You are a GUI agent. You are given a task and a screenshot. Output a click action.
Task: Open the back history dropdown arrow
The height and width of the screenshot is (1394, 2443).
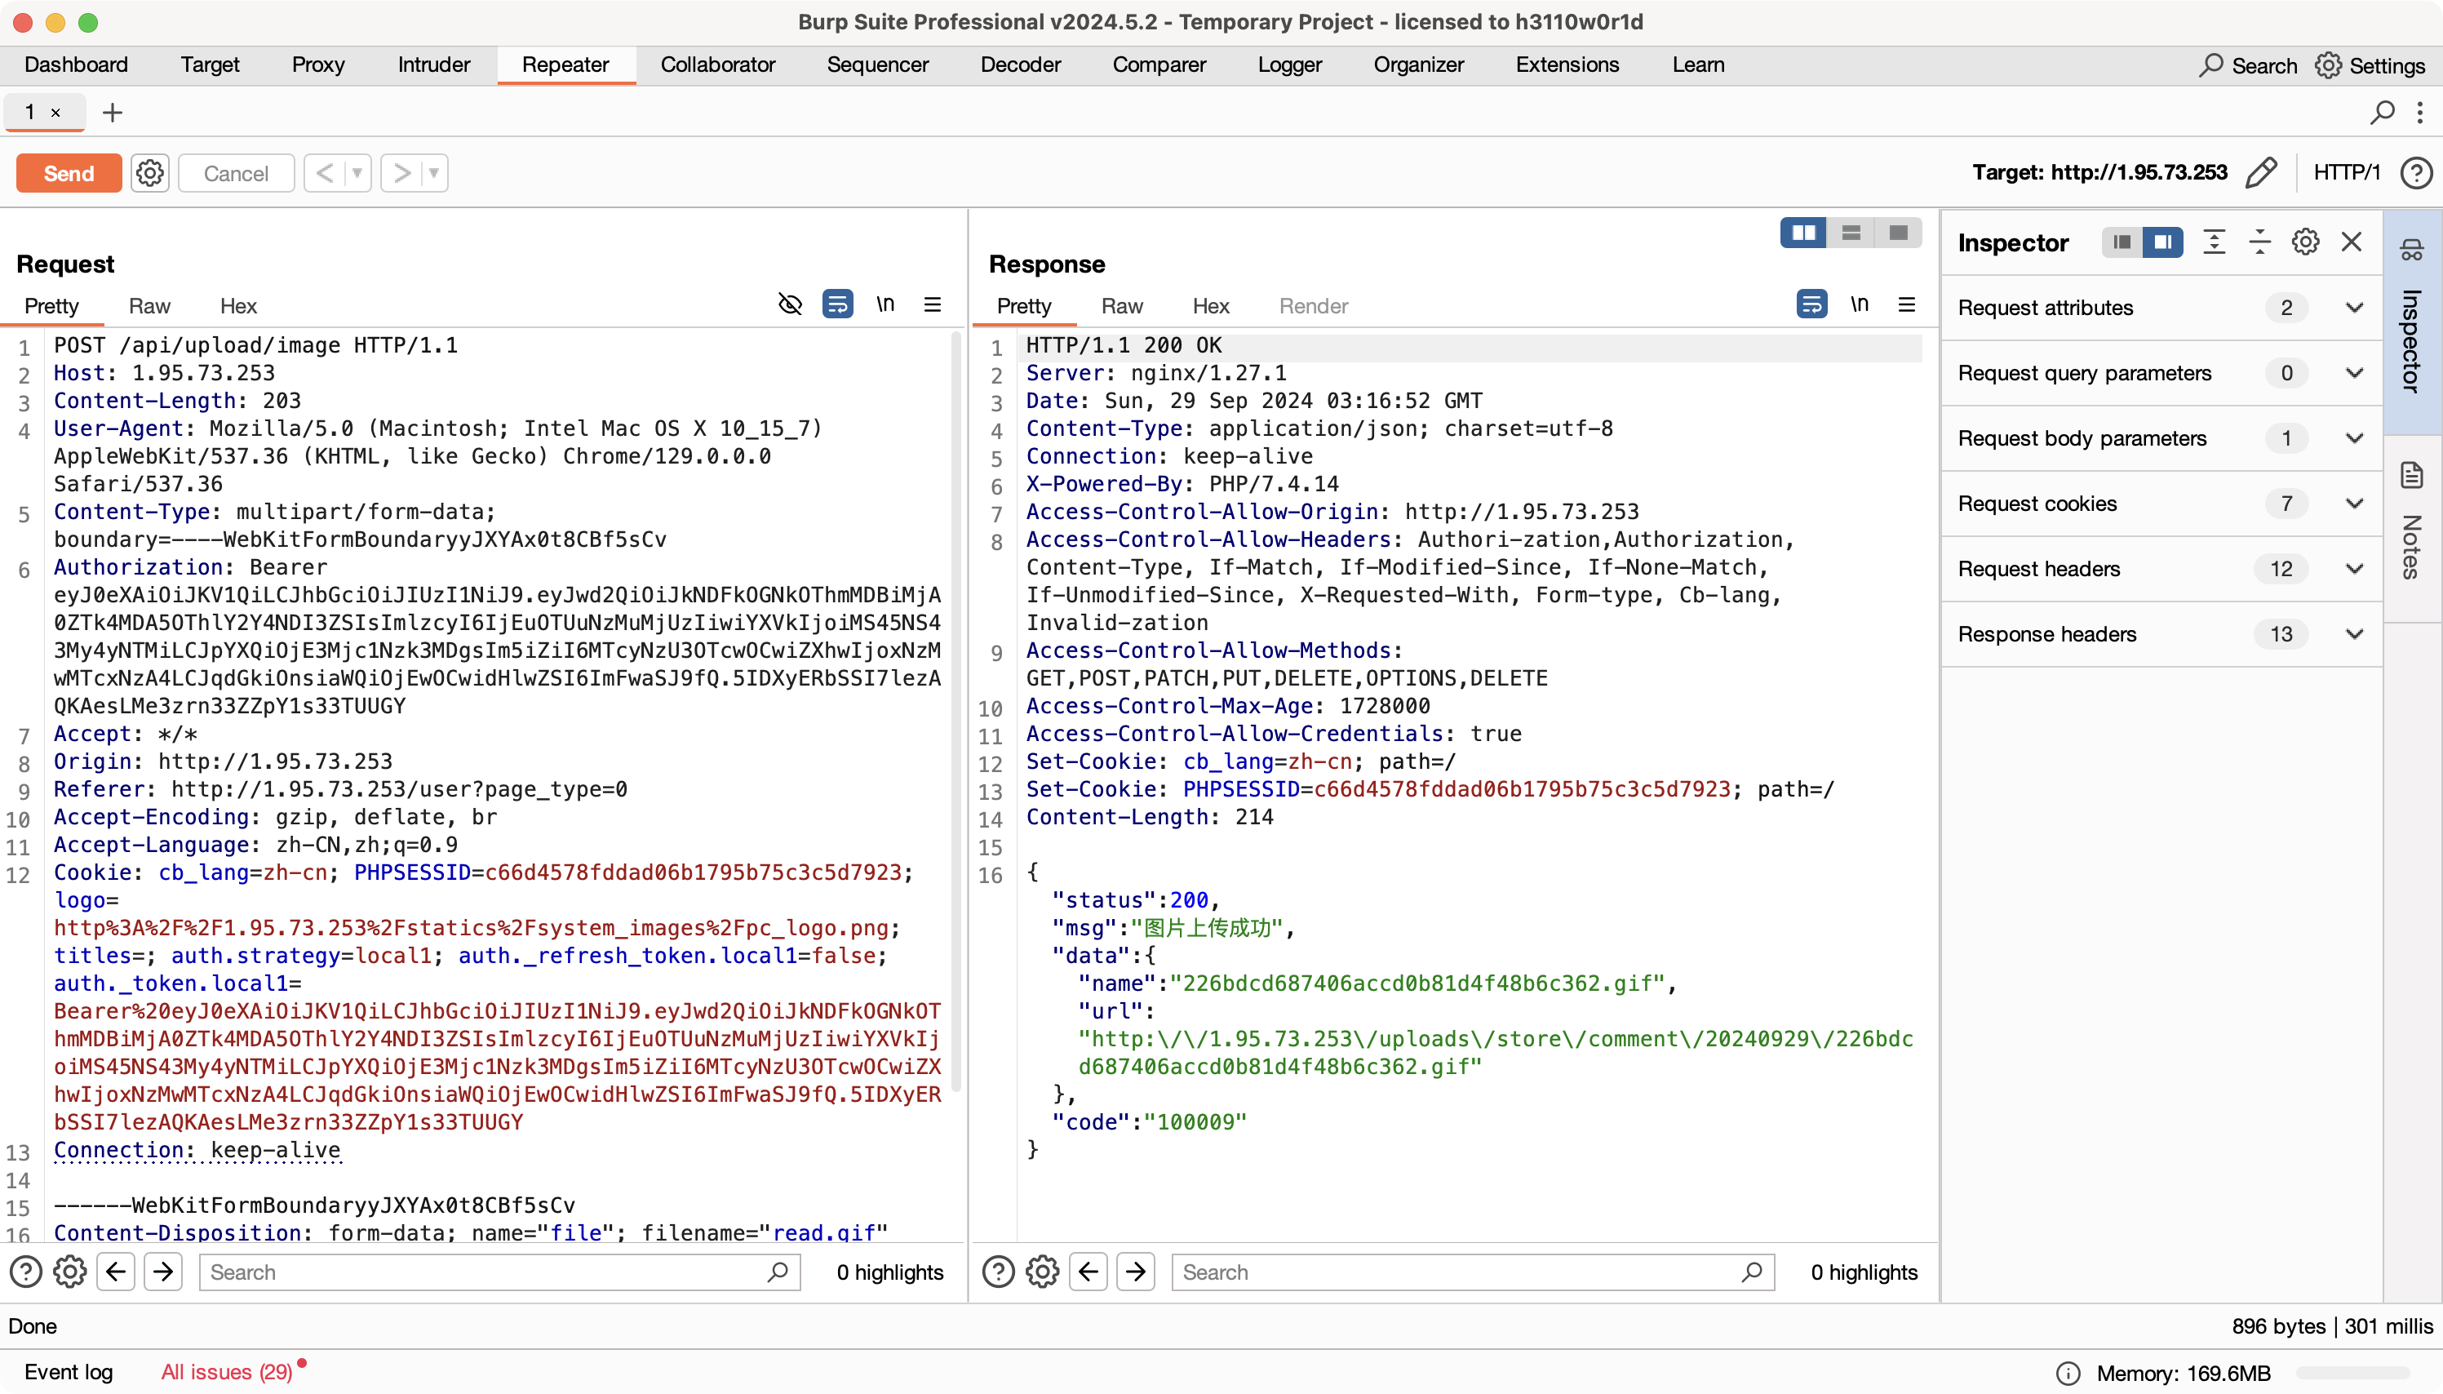357,173
